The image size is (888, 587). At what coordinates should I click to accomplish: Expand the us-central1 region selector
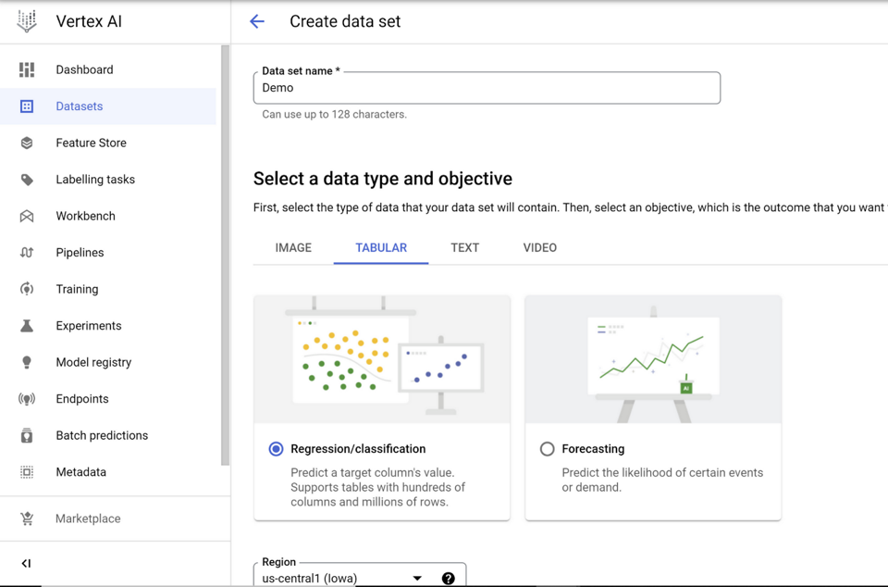click(416, 576)
